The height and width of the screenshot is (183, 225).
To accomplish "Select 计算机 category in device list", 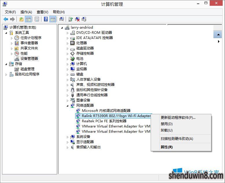I will click(x=82, y=64).
